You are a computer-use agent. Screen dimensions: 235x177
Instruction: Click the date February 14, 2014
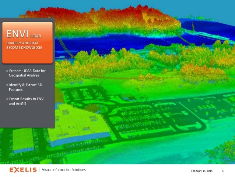pos(202,171)
